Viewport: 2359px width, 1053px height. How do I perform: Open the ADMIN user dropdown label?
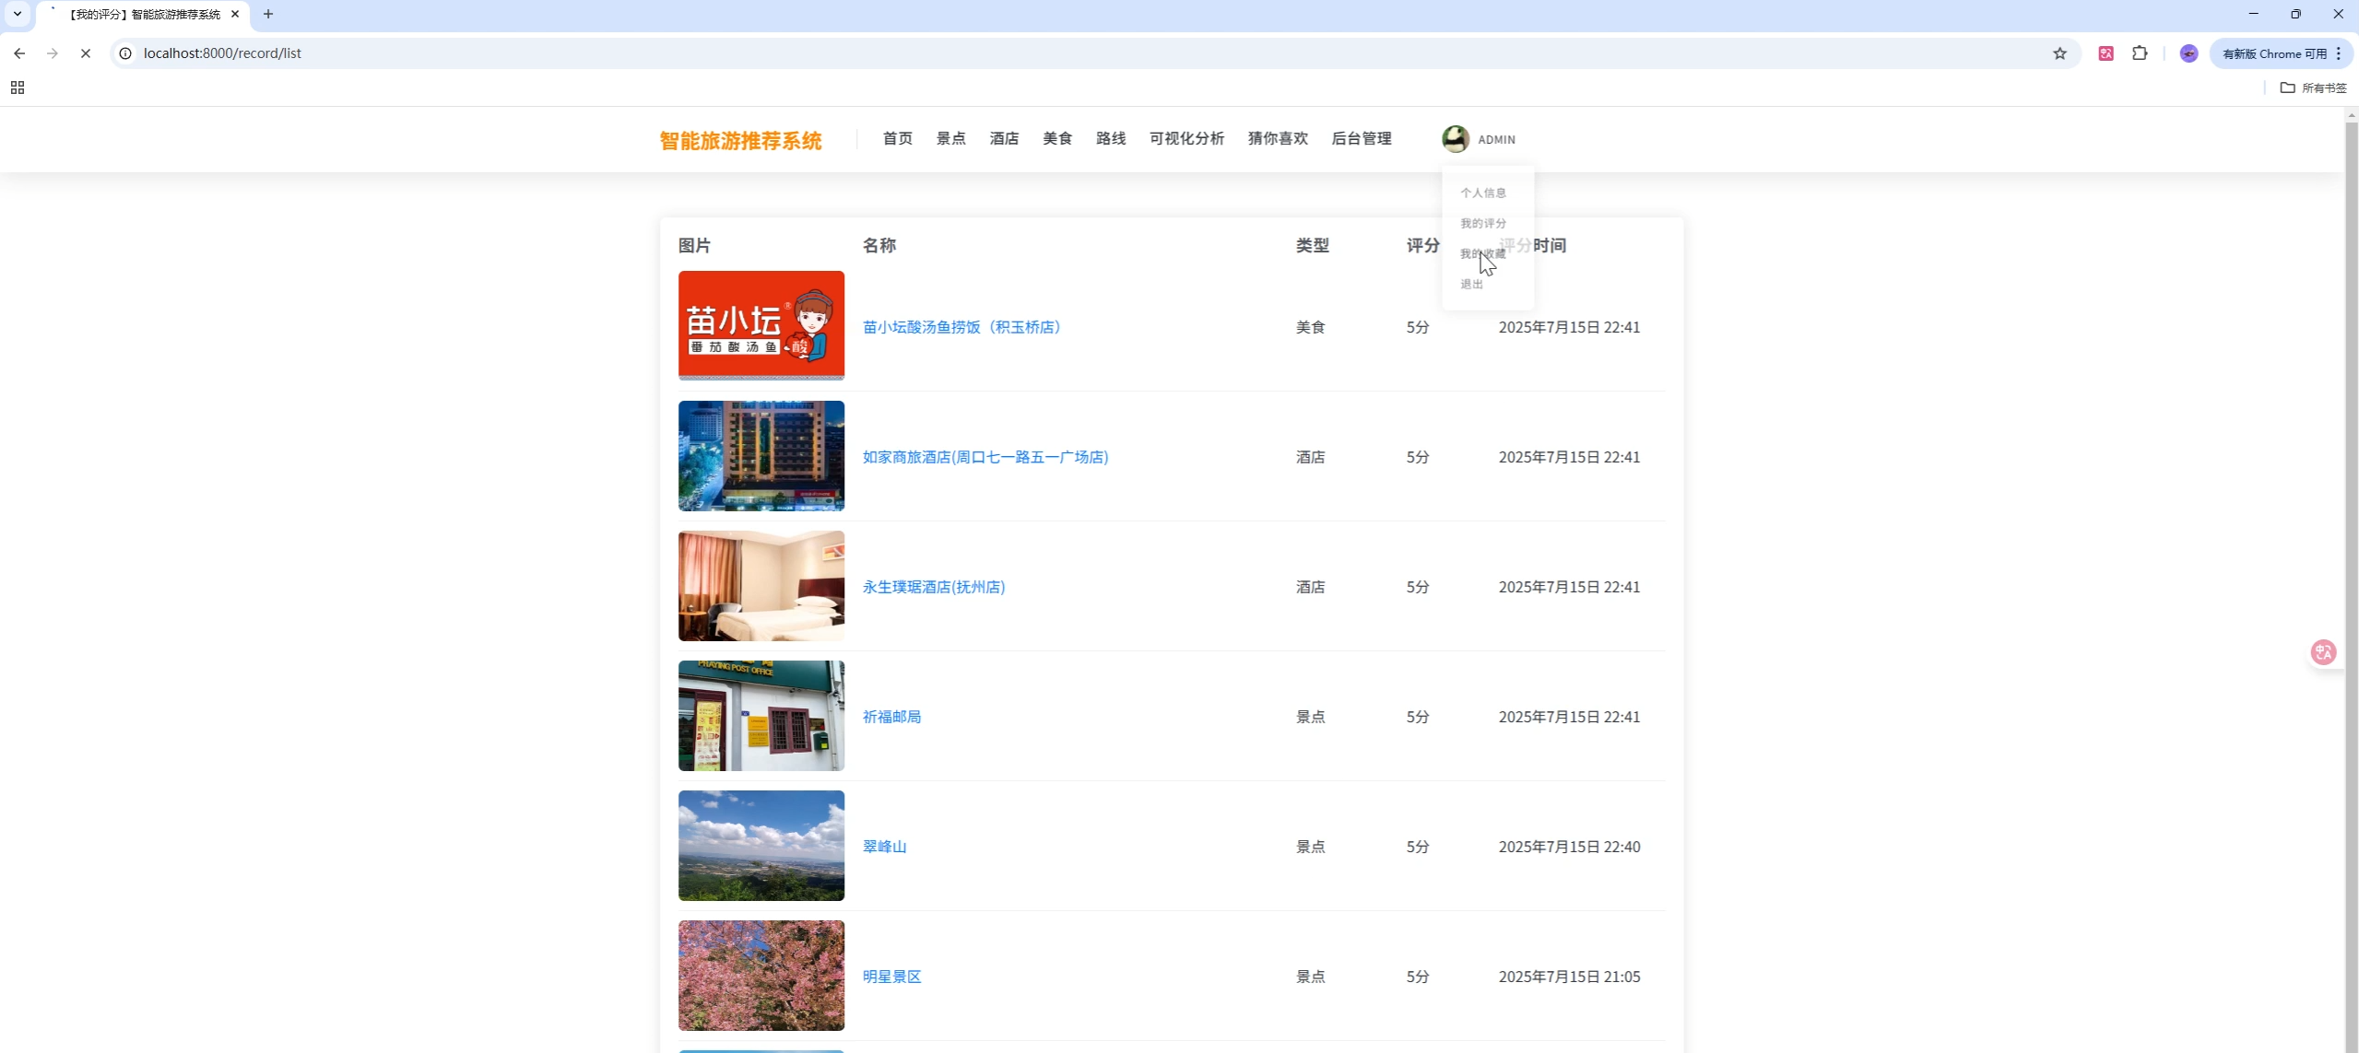[x=1496, y=140]
